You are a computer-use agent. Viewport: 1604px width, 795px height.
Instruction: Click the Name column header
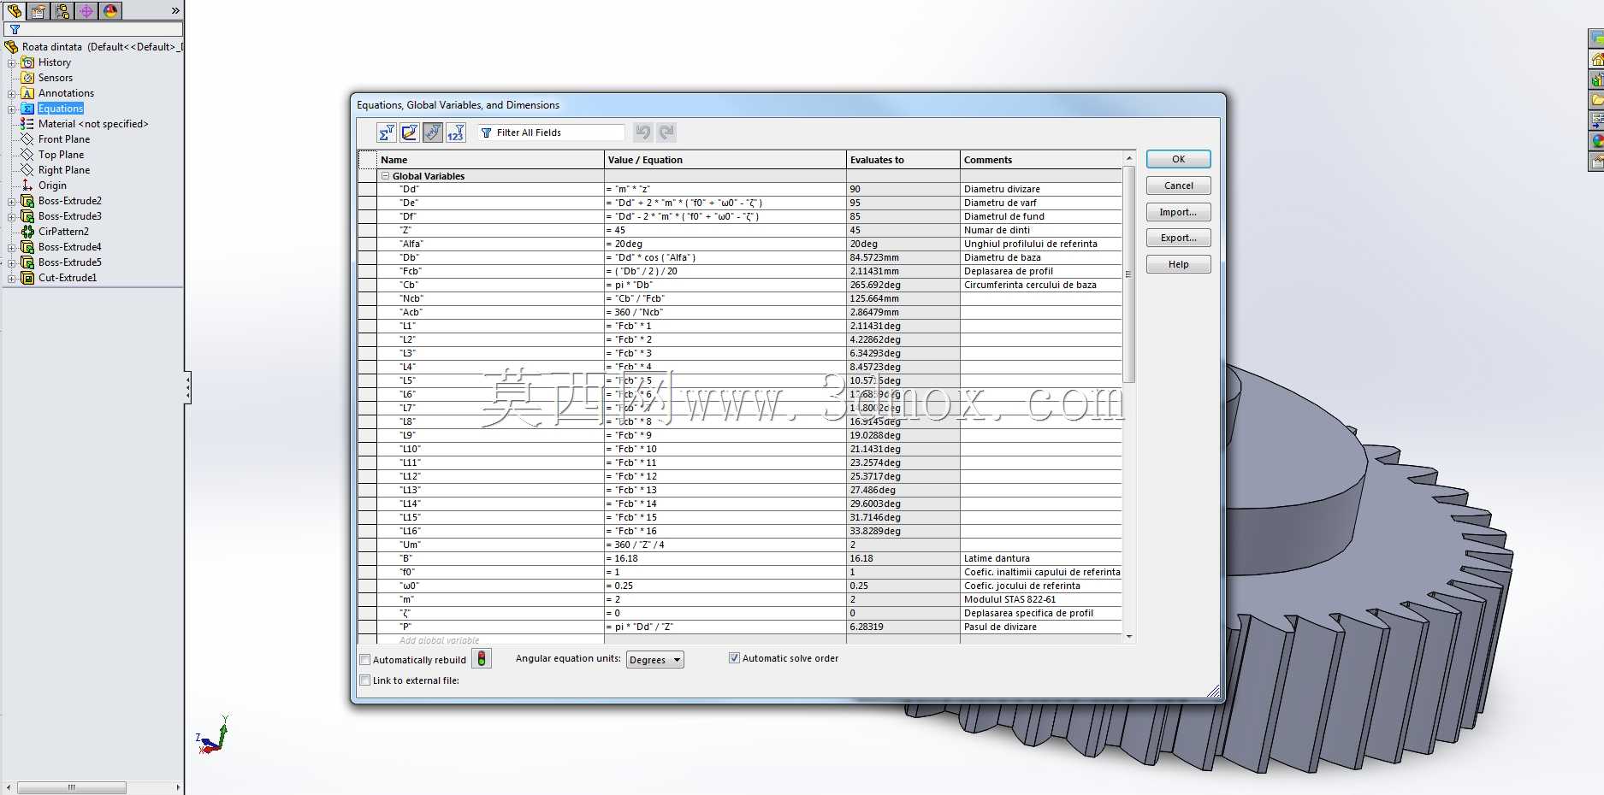[x=490, y=160]
